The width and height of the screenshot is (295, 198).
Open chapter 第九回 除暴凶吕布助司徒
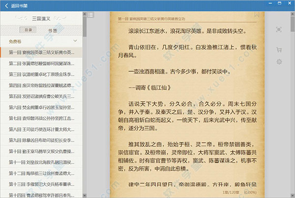click(41, 141)
